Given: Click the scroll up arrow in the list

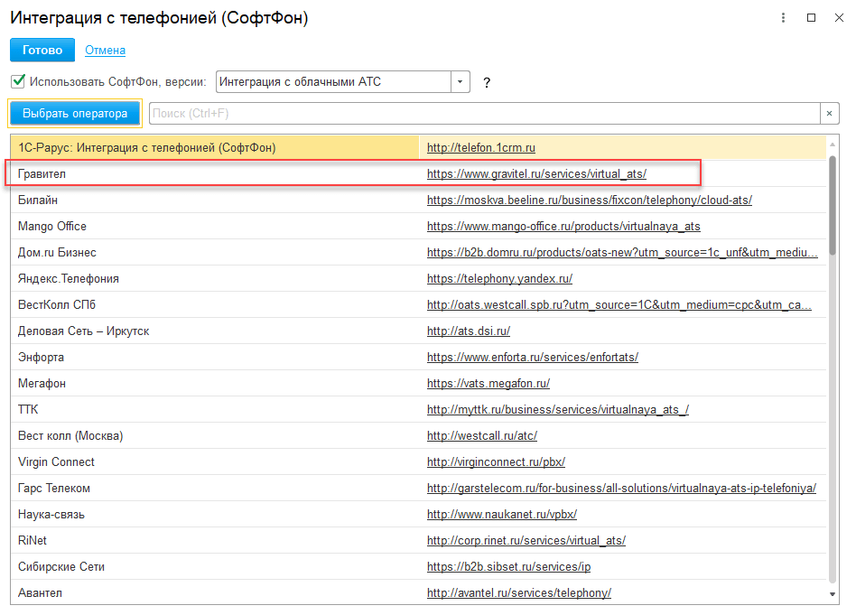Looking at the screenshot, I should coord(833,144).
